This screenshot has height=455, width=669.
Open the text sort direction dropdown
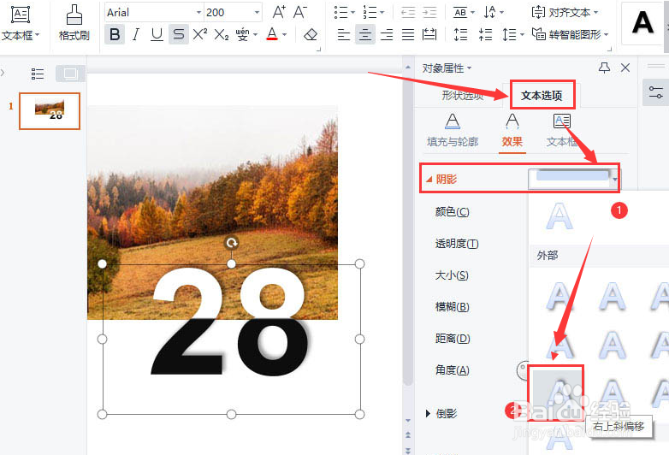501,13
